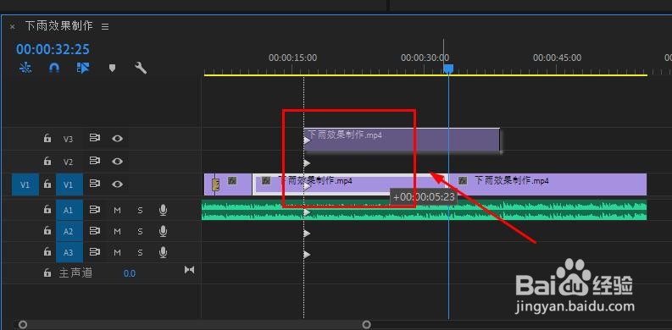This screenshot has height=330, width=672.
Task: Mute track A2
Action: click(118, 232)
